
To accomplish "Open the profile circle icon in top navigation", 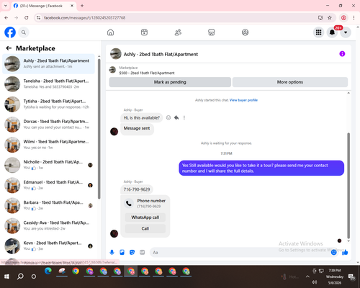I will 245,32.
